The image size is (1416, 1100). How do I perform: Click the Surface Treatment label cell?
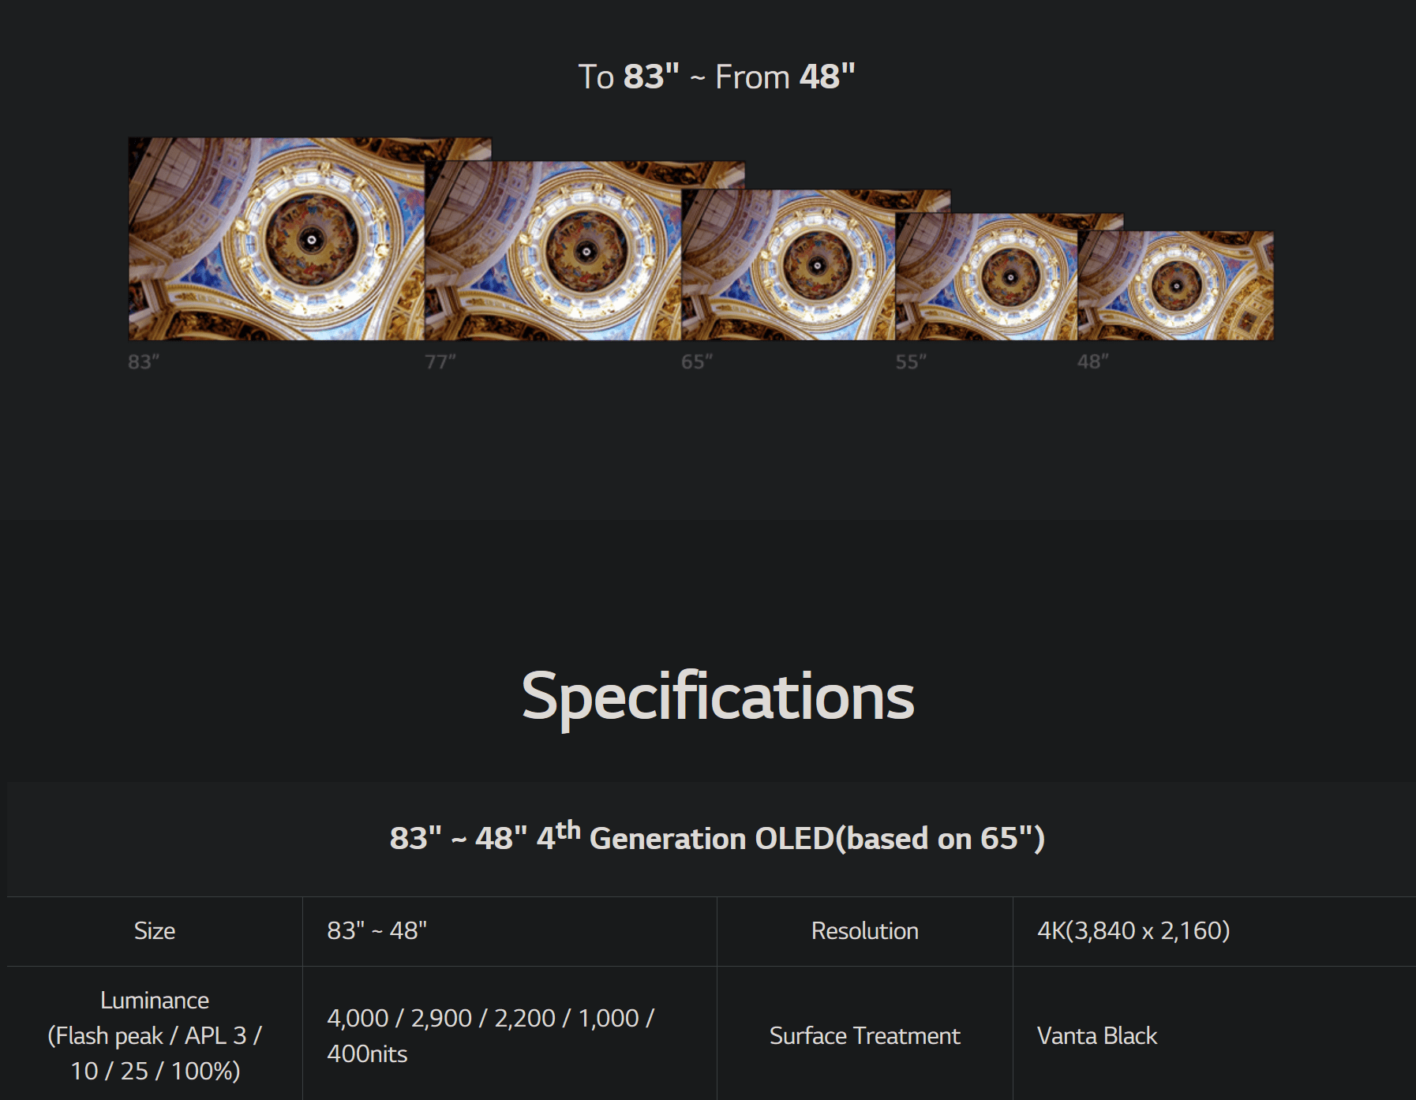coord(864,1035)
